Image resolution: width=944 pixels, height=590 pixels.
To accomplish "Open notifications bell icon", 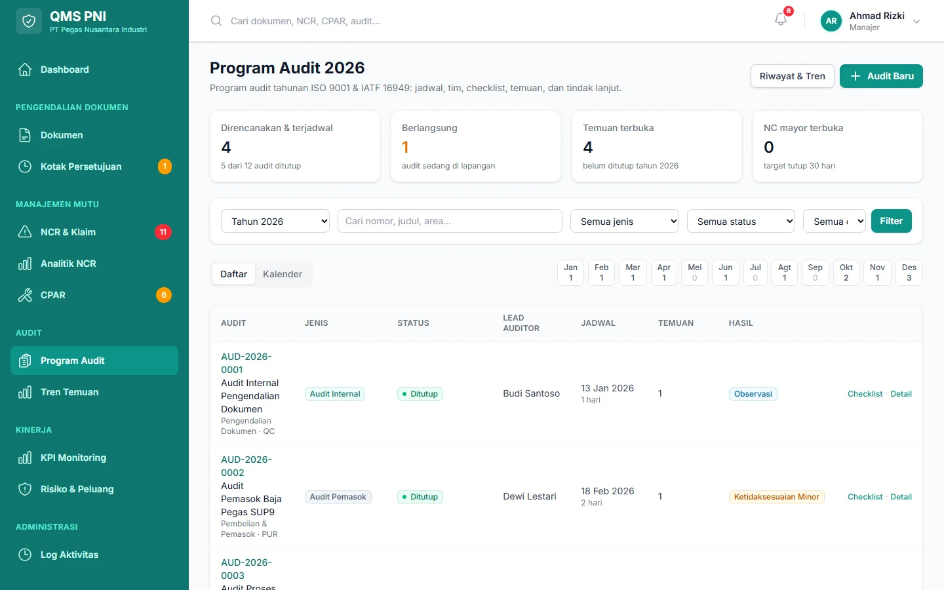I will (781, 20).
